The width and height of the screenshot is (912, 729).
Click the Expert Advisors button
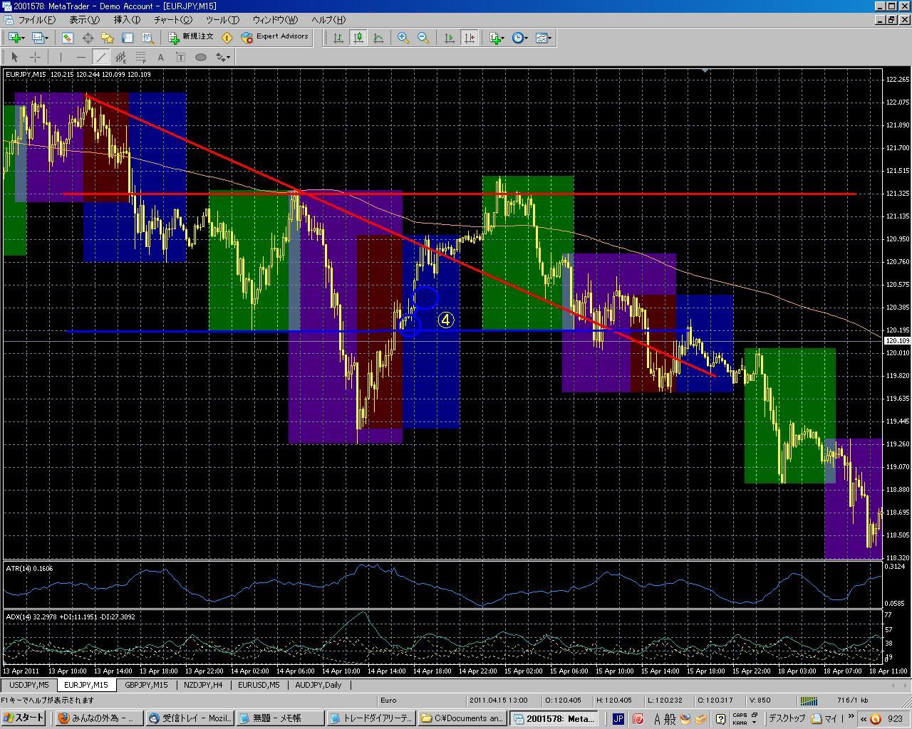[275, 37]
